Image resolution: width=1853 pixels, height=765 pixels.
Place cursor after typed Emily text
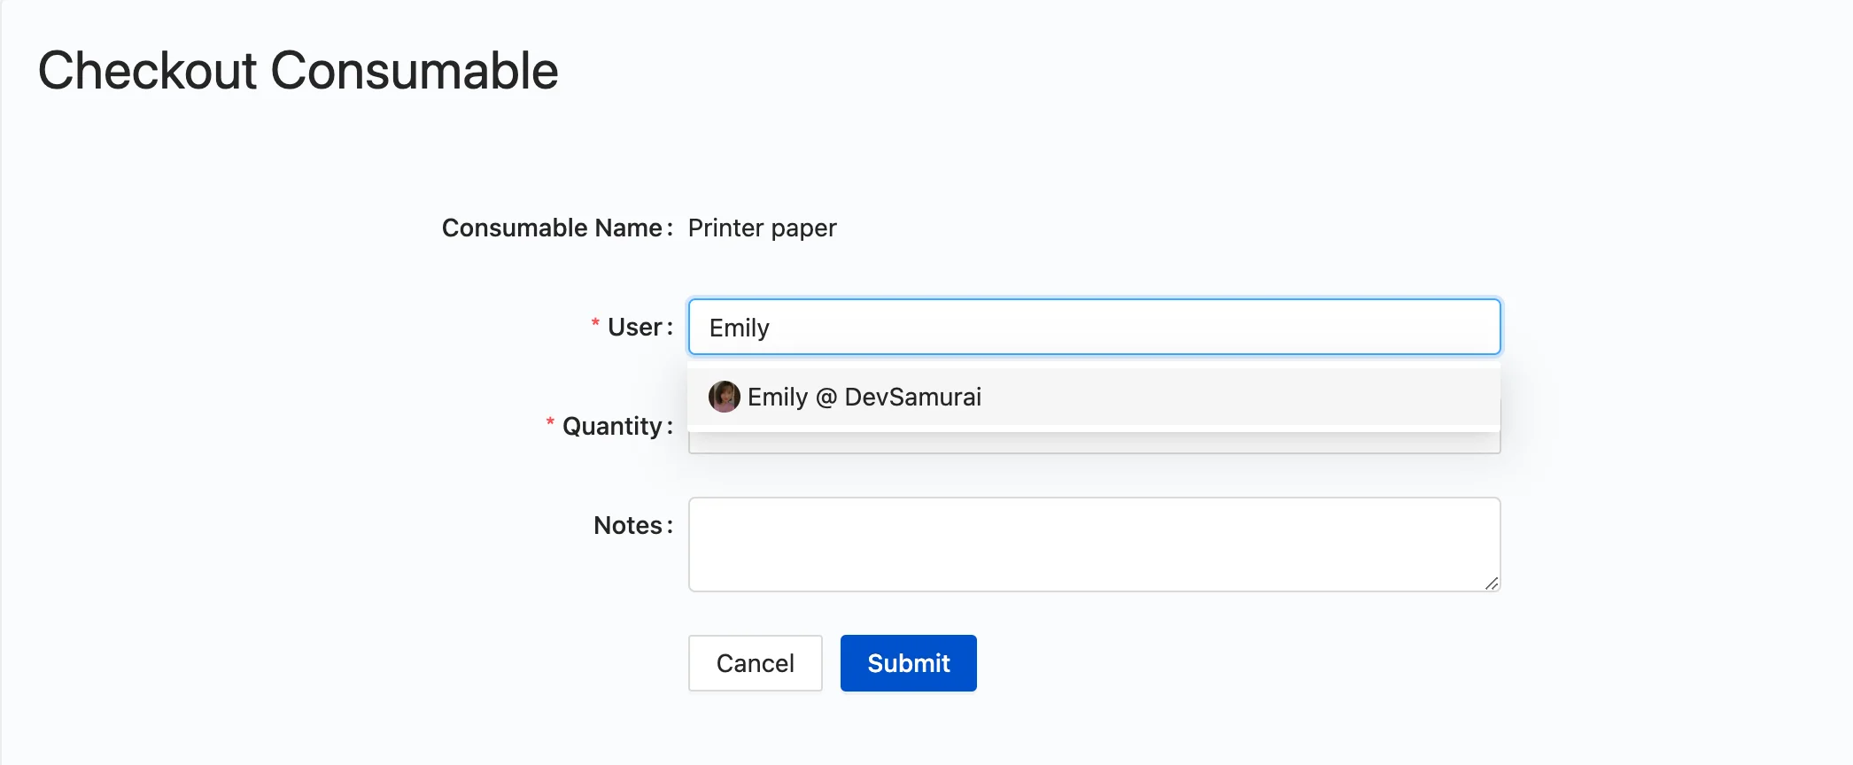click(771, 328)
